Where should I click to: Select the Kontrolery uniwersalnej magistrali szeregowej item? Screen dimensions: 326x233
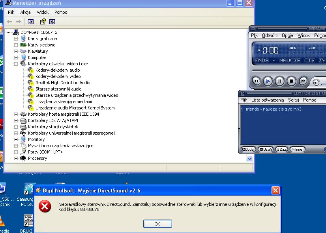click(71, 133)
